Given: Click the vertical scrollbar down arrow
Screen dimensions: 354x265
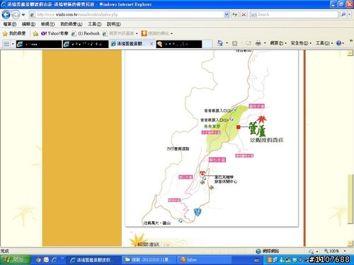Looking at the screenshot, I should click(x=350, y=243).
